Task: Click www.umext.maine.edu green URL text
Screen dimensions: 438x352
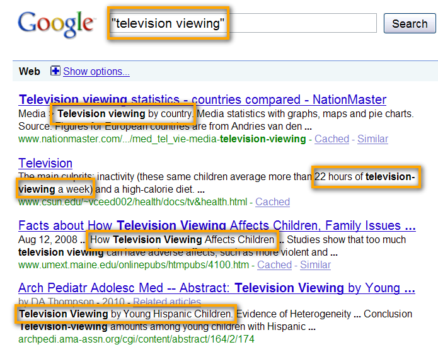Action: (134, 264)
